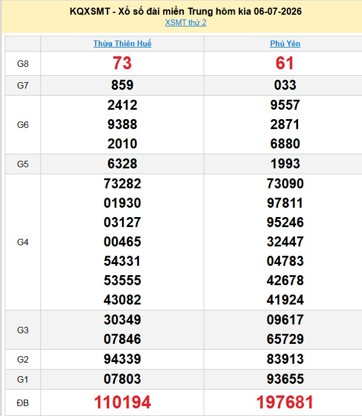362x416 pixels.
Task: Click G2 result 94339
Action: click(x=122, y=359)
